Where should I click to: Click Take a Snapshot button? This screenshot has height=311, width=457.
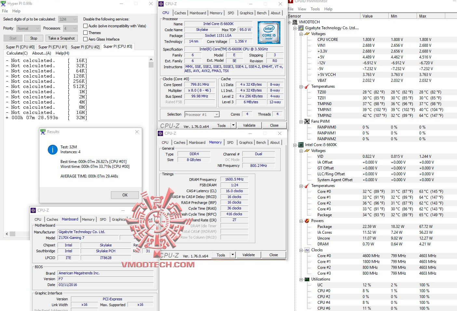(61, 38)
